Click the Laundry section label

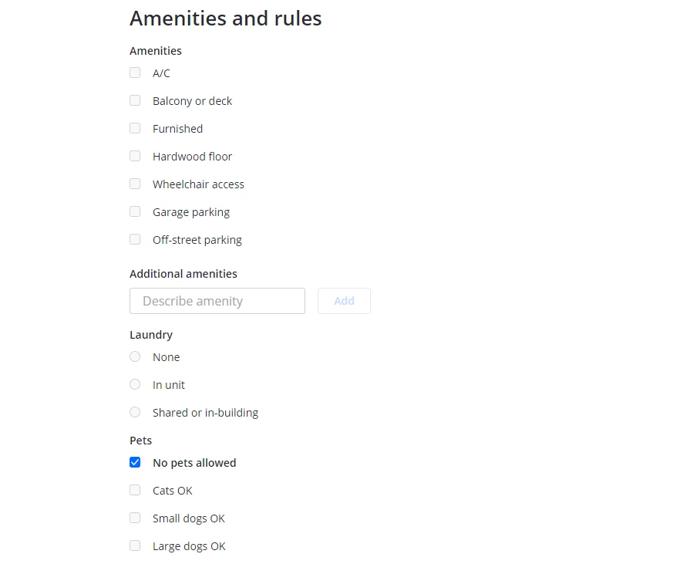click(151, 334)
